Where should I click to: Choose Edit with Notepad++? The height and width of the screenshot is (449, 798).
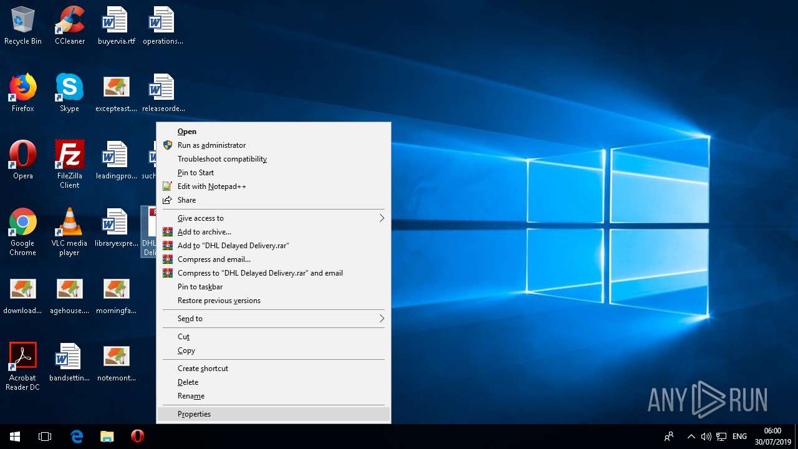click(x=273, y=186)
